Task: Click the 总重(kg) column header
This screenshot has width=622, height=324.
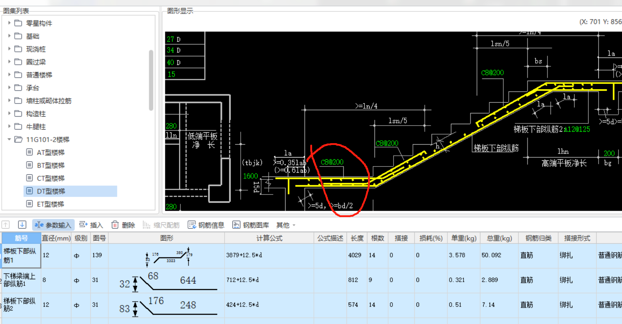Action: (499, 238)
